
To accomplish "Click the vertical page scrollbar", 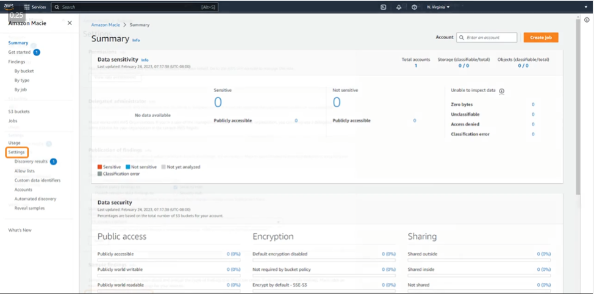I will coord(578,106).
